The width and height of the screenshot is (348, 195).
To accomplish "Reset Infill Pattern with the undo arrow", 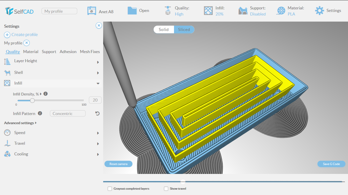I will point(97,113).
